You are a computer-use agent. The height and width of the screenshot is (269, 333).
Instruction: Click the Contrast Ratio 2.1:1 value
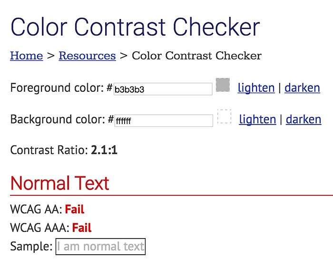104,150
